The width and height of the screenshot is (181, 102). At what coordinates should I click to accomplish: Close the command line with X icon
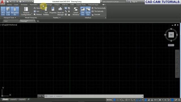pos(40,96)
